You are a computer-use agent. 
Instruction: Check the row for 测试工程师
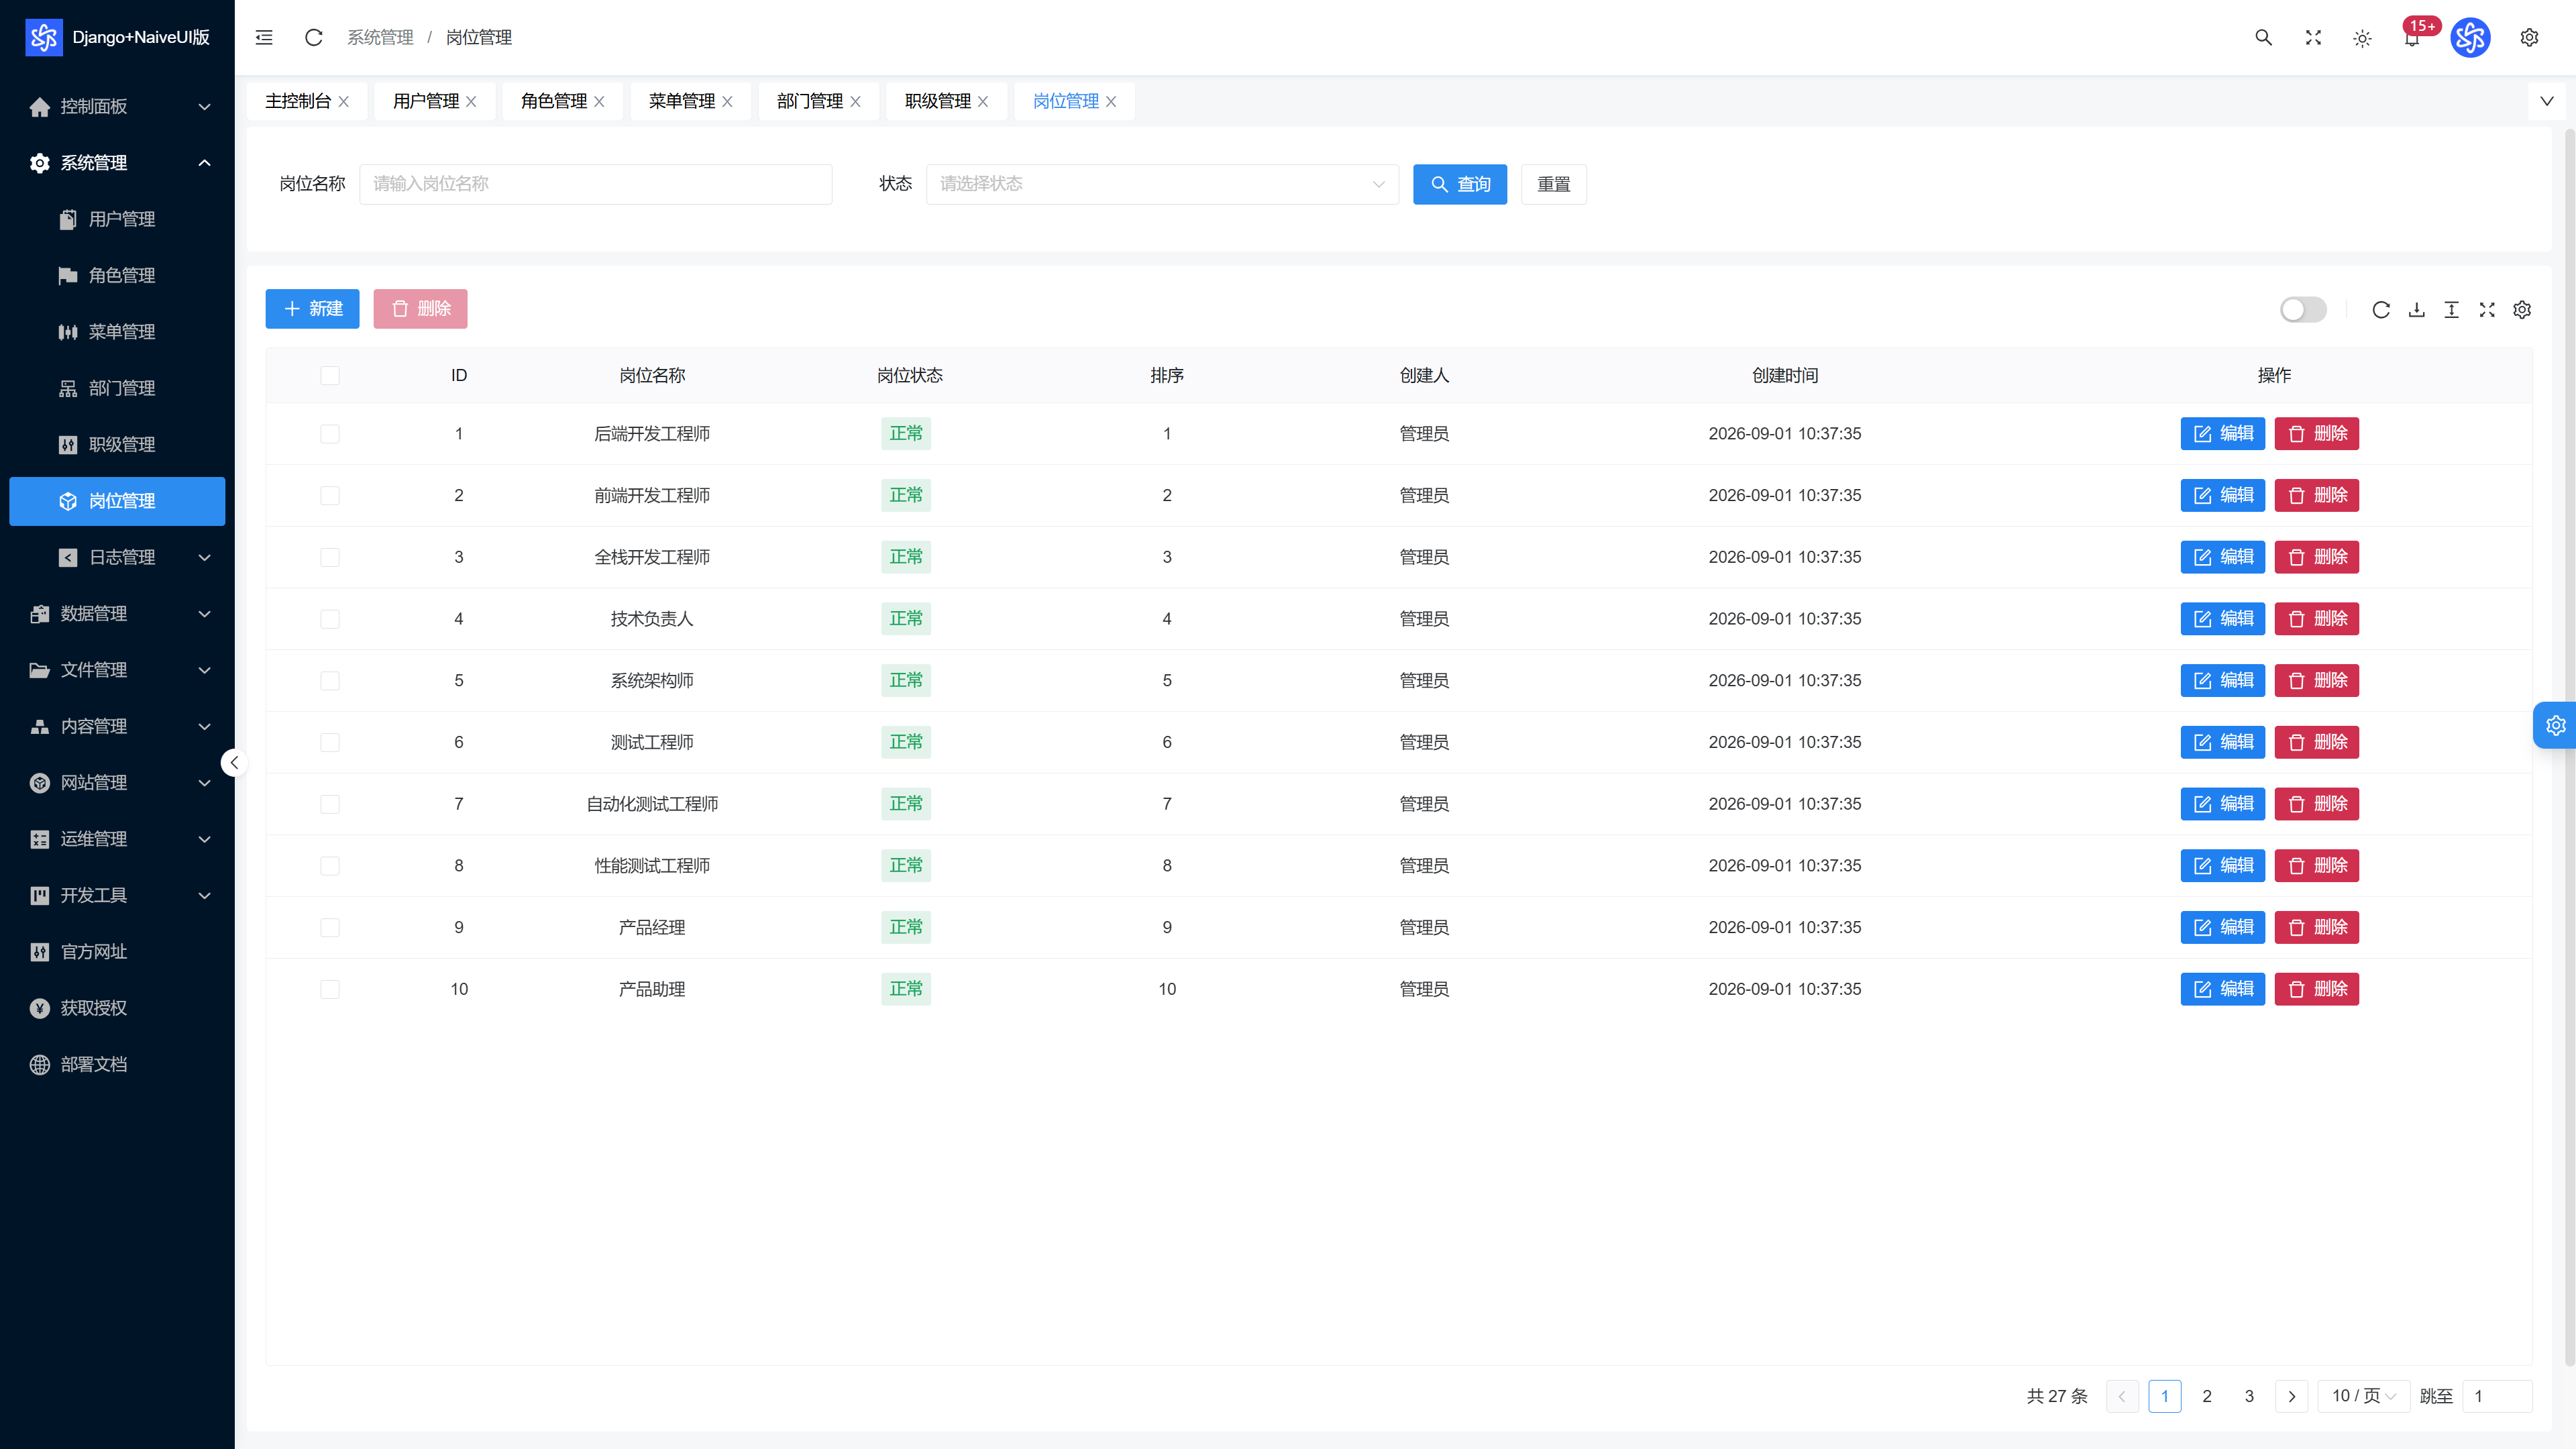tap(330, 742)
